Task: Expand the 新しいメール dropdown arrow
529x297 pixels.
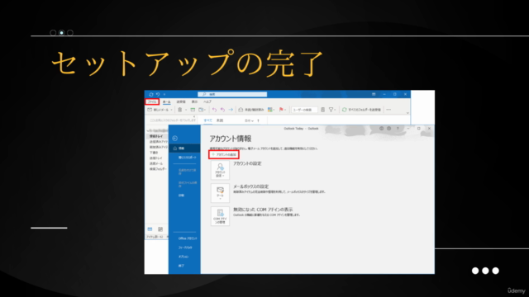Action: 171,110
